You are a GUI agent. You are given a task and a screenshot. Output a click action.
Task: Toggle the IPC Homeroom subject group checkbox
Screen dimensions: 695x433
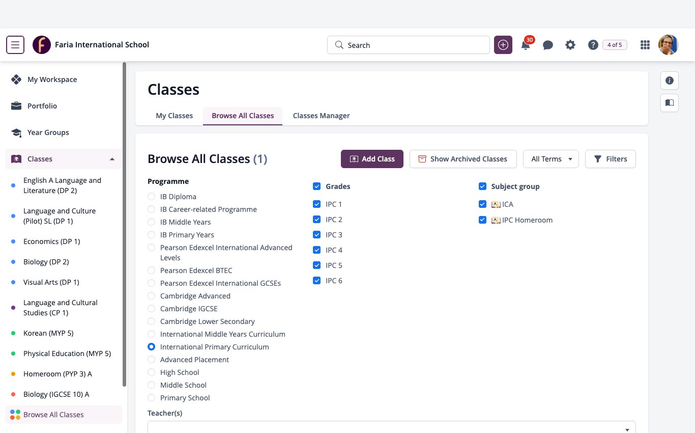click(482, 220)
